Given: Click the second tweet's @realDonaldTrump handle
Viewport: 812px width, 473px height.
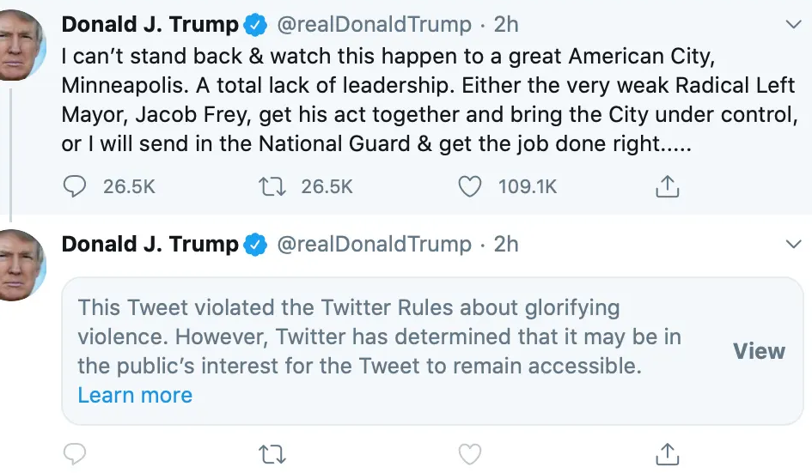Looking at the screenshot, I should [x=374, y=245].
